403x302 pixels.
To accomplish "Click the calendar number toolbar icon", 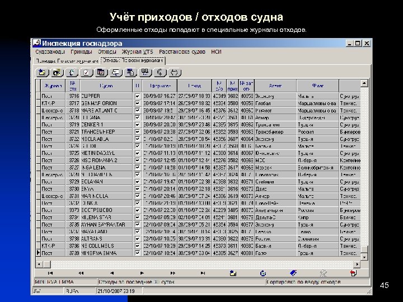I will [101, 73].
